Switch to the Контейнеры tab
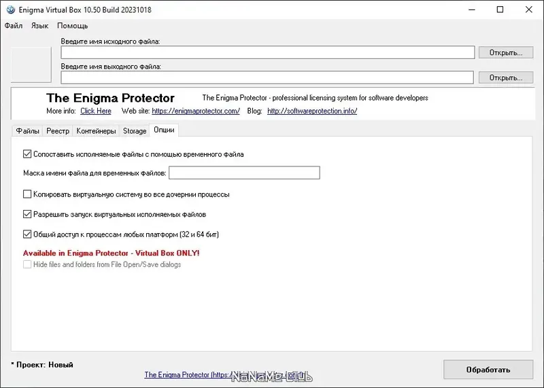The height and width of the screenshot is (388, 544). pos(96,131)
